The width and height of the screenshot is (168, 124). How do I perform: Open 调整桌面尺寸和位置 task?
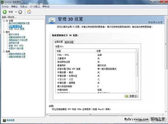coord(18,40)
